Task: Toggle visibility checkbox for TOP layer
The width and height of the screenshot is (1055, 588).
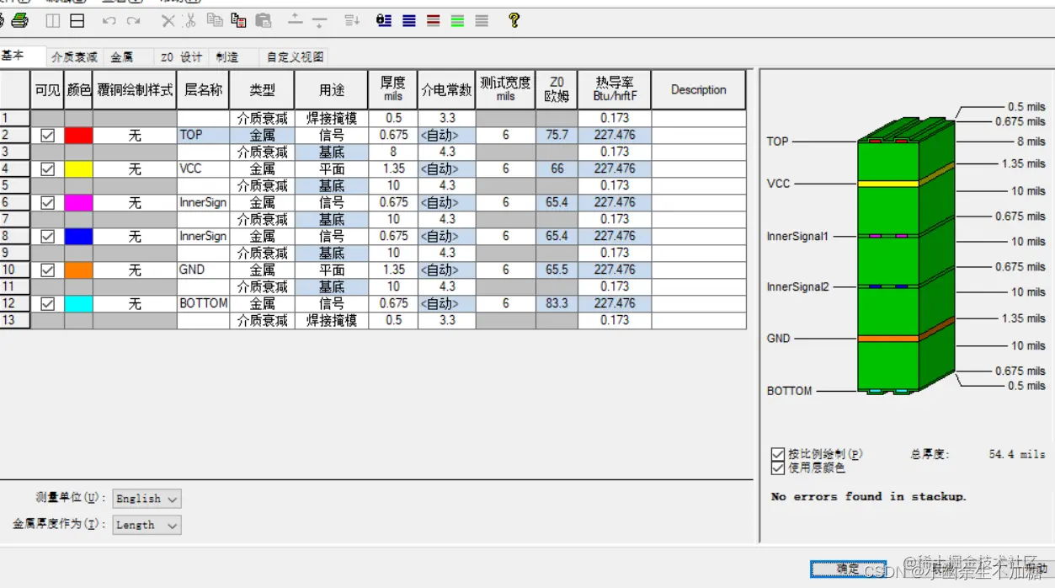Action: (x=48, y=135)
